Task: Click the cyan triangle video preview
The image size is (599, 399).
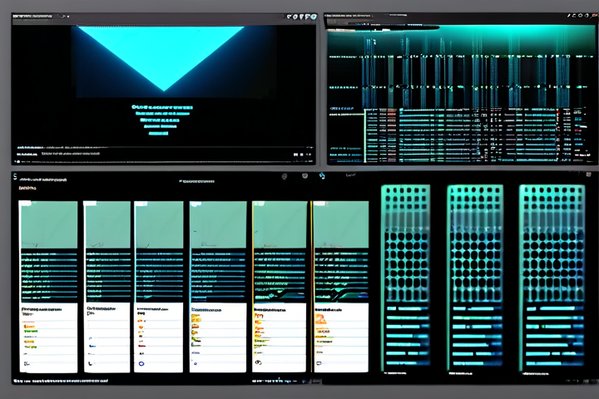Action: 164,57
